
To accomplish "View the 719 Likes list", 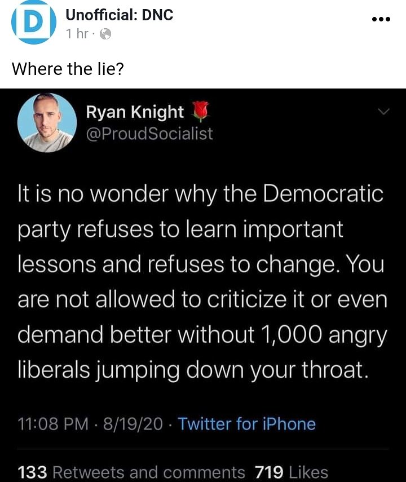I will 291,471.
